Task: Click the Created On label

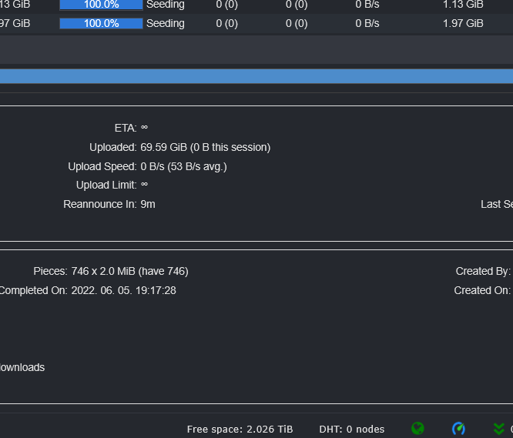Action: pos(481,290)
